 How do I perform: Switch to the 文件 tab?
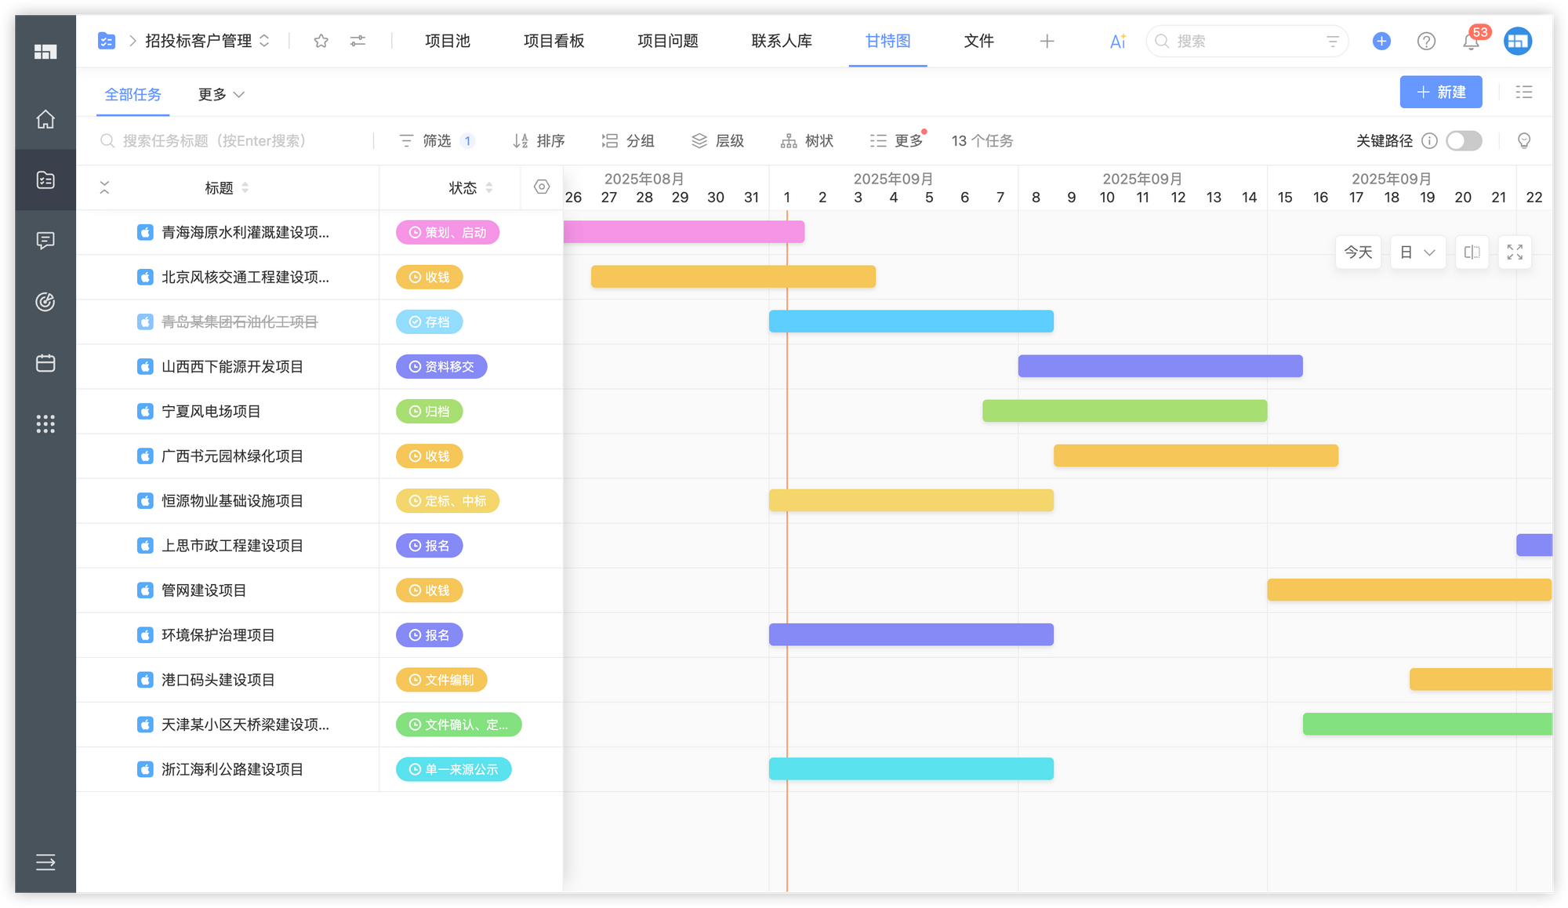coord(978,41)
